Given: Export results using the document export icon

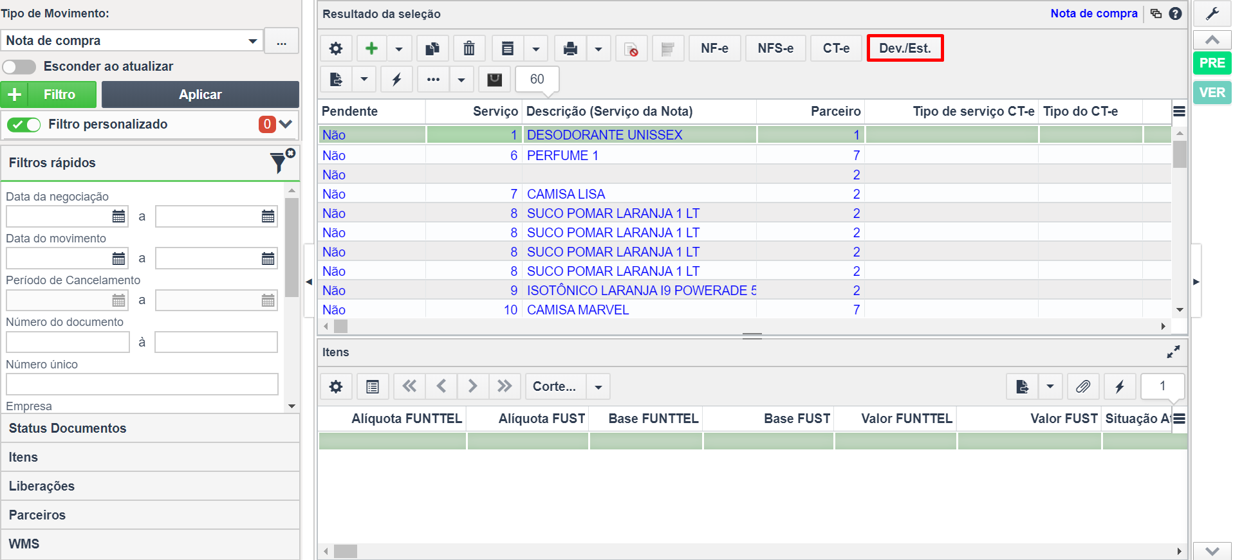Looking at the screenshot, I should click(x=336, y=79).
